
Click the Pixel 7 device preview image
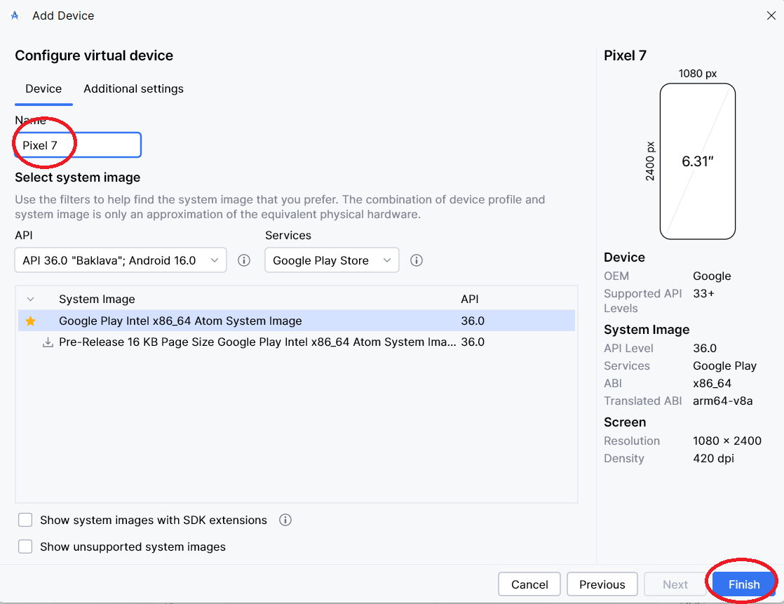tap(697, 161)
